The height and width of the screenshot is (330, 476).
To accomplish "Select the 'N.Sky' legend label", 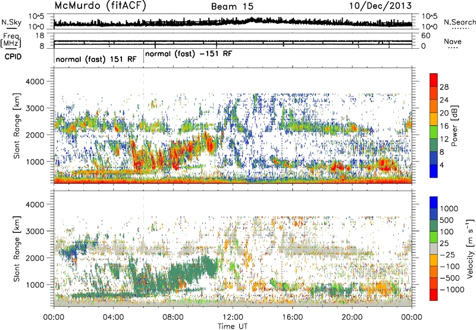I will click(11, 22).
